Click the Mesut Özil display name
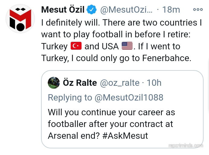Screen dimensions: 209x155 [x=63, y=10]
